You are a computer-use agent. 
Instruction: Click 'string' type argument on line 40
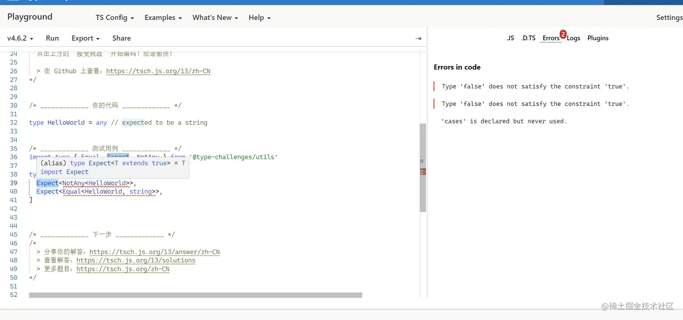(x=140, y=192)
